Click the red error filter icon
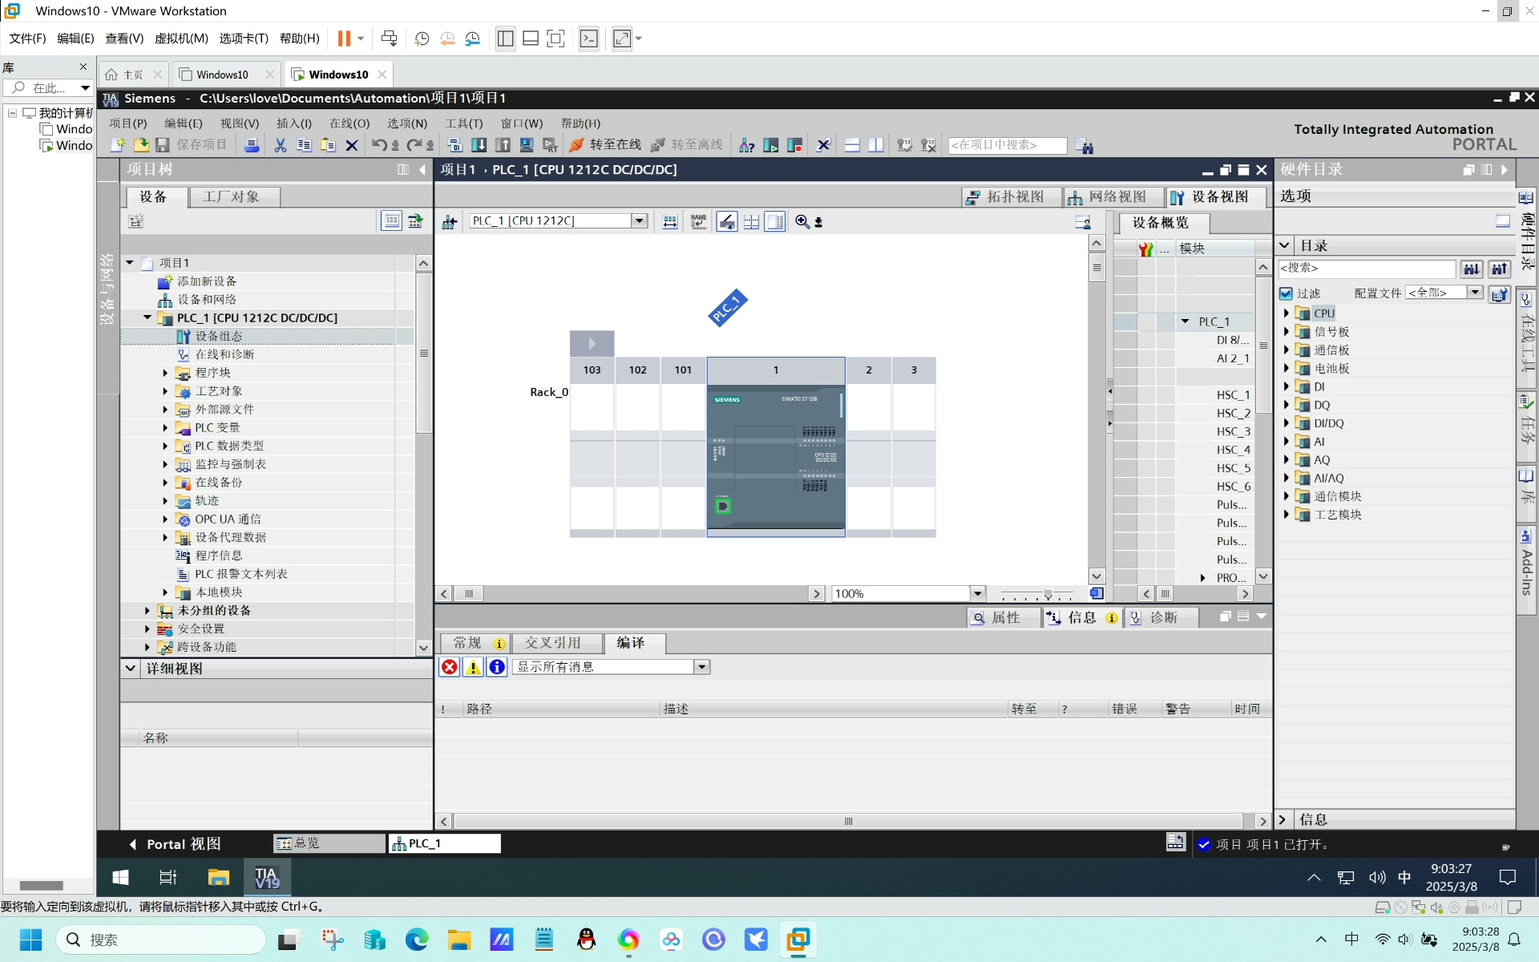The height and width of the screenshot is (962, 1539). (450, 667)
